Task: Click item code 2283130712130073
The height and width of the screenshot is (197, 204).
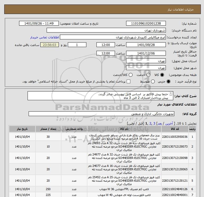Action: tap(175, 146)
